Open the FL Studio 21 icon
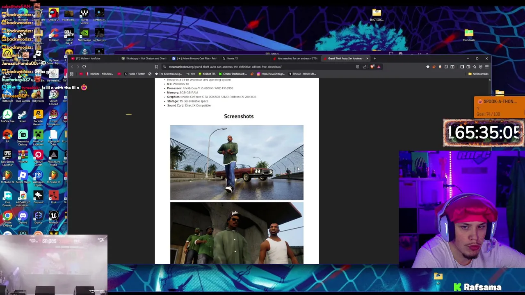 pos(53,177)
